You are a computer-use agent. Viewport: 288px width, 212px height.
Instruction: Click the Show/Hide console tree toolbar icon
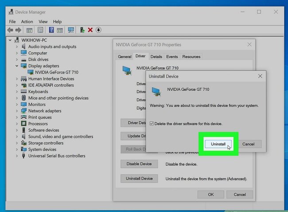29,30
